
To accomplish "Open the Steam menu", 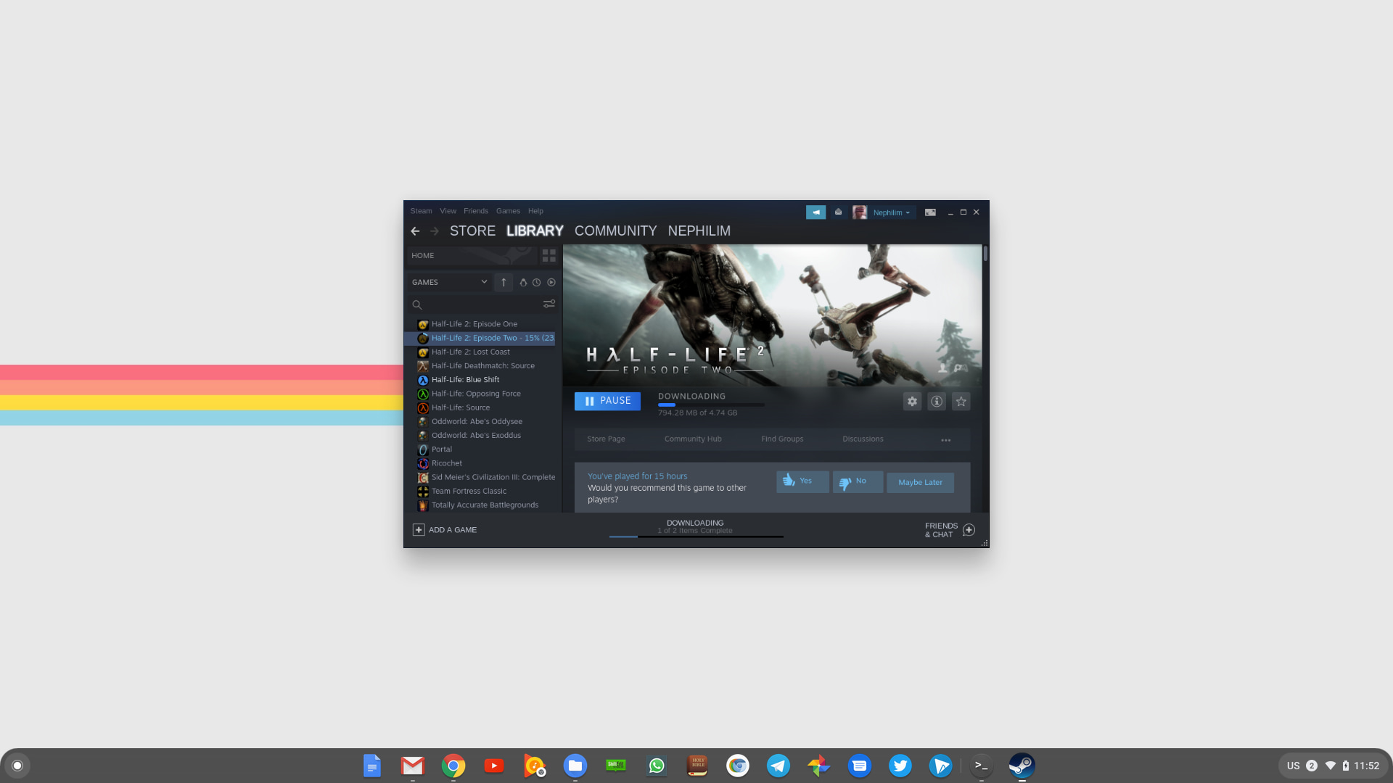I will click(x=421, y=211).
